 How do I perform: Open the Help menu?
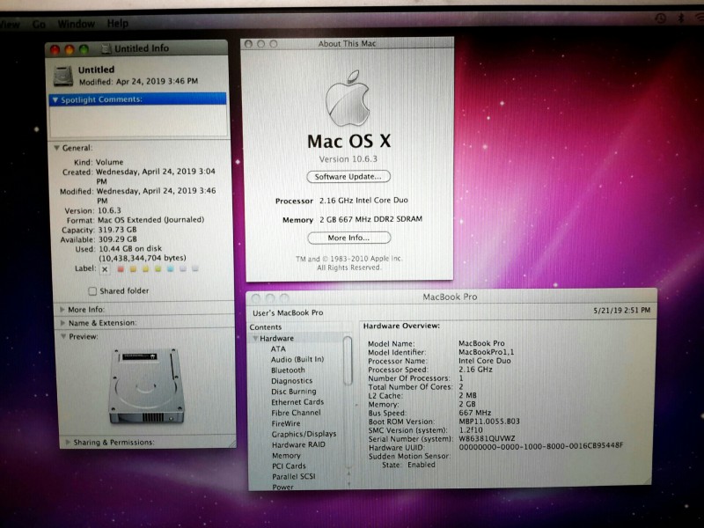pos(118,23)
